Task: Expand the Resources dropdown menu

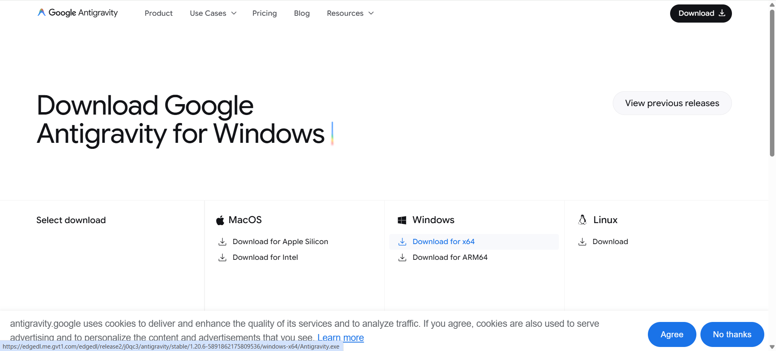Action: [350, 13]
